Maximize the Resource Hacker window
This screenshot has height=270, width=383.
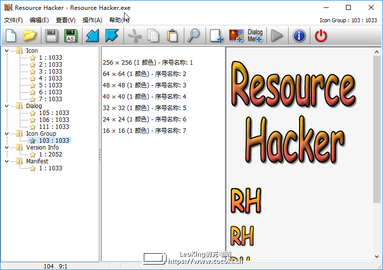[348, 7]
